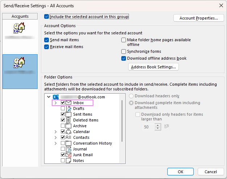Select the Journal folder label

tap(80, 149)
